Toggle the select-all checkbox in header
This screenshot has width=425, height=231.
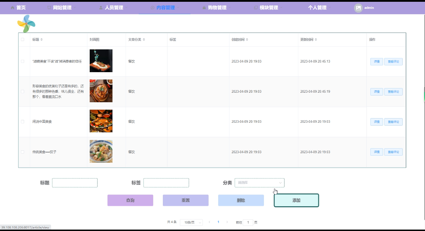22,40
